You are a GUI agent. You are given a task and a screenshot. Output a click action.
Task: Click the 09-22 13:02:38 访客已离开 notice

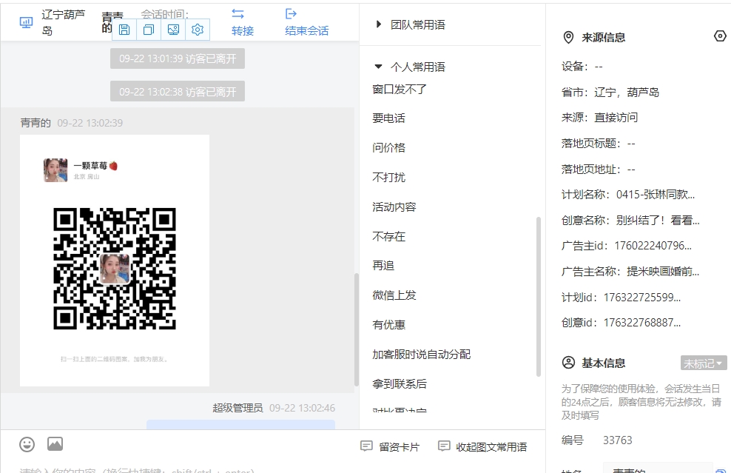tap(178, 92)
